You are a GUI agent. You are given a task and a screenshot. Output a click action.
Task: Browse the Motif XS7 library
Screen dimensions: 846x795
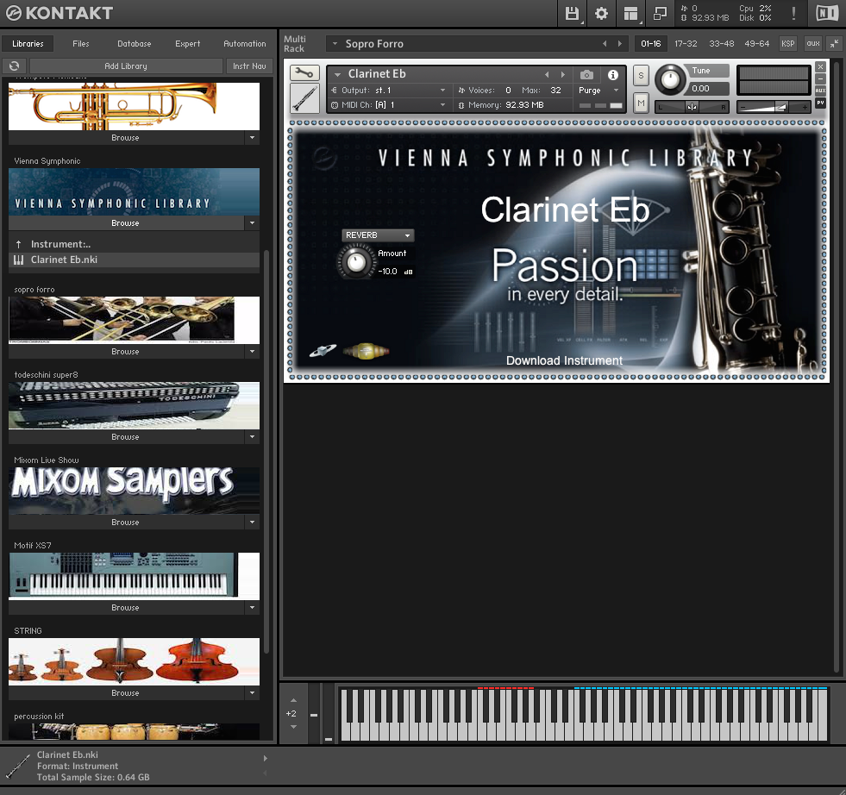point(126,607)
